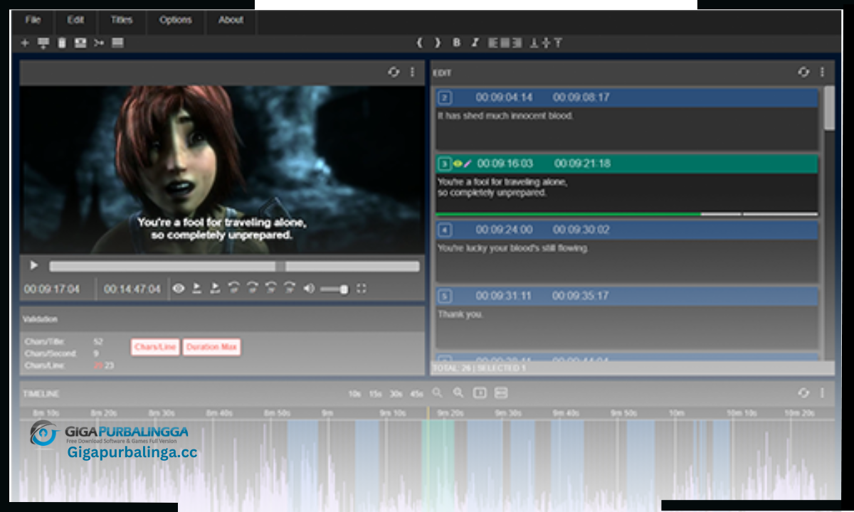Click the Chars/Line validation button
This screenshot has width=854, height=512.
pyautogui.click(x=154, y=347)
